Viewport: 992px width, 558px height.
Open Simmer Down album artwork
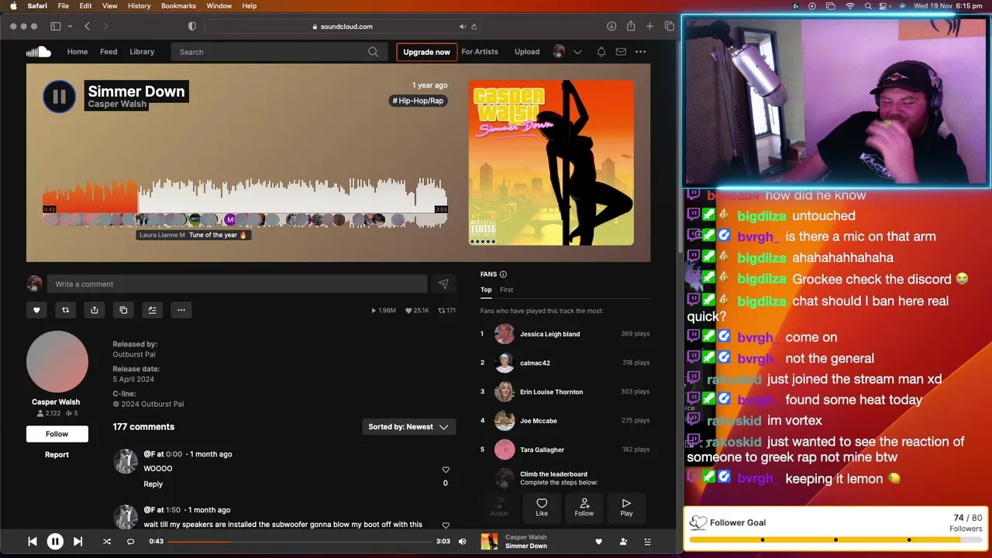(551, 163)
